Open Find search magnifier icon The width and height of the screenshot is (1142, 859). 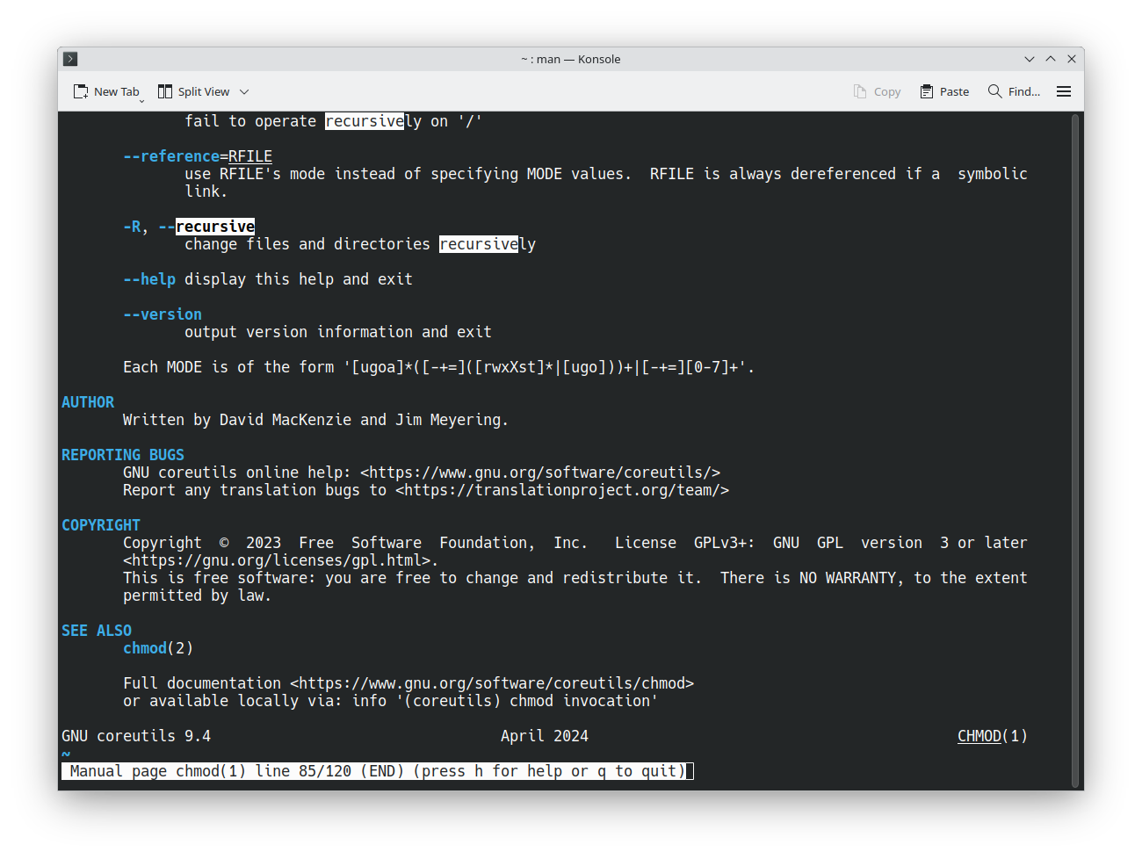click(994, 91)
